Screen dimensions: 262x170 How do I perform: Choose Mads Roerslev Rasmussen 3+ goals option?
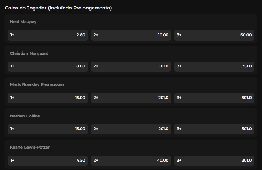[214, 98]
